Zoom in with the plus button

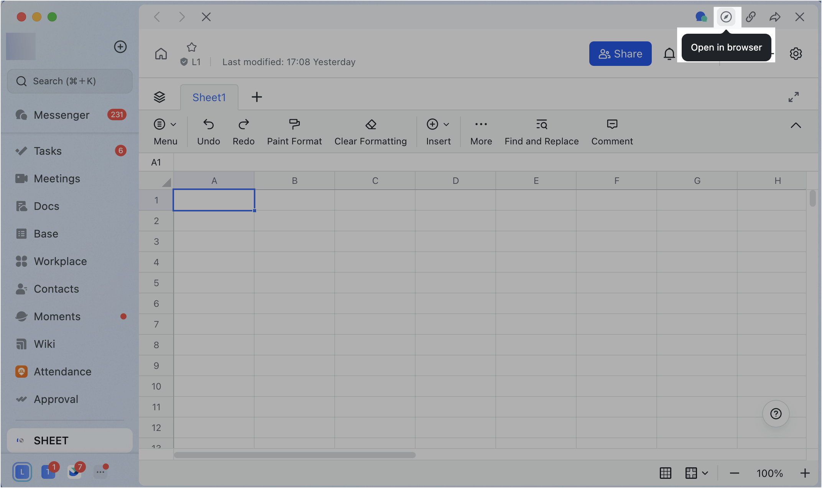[805, 473]
